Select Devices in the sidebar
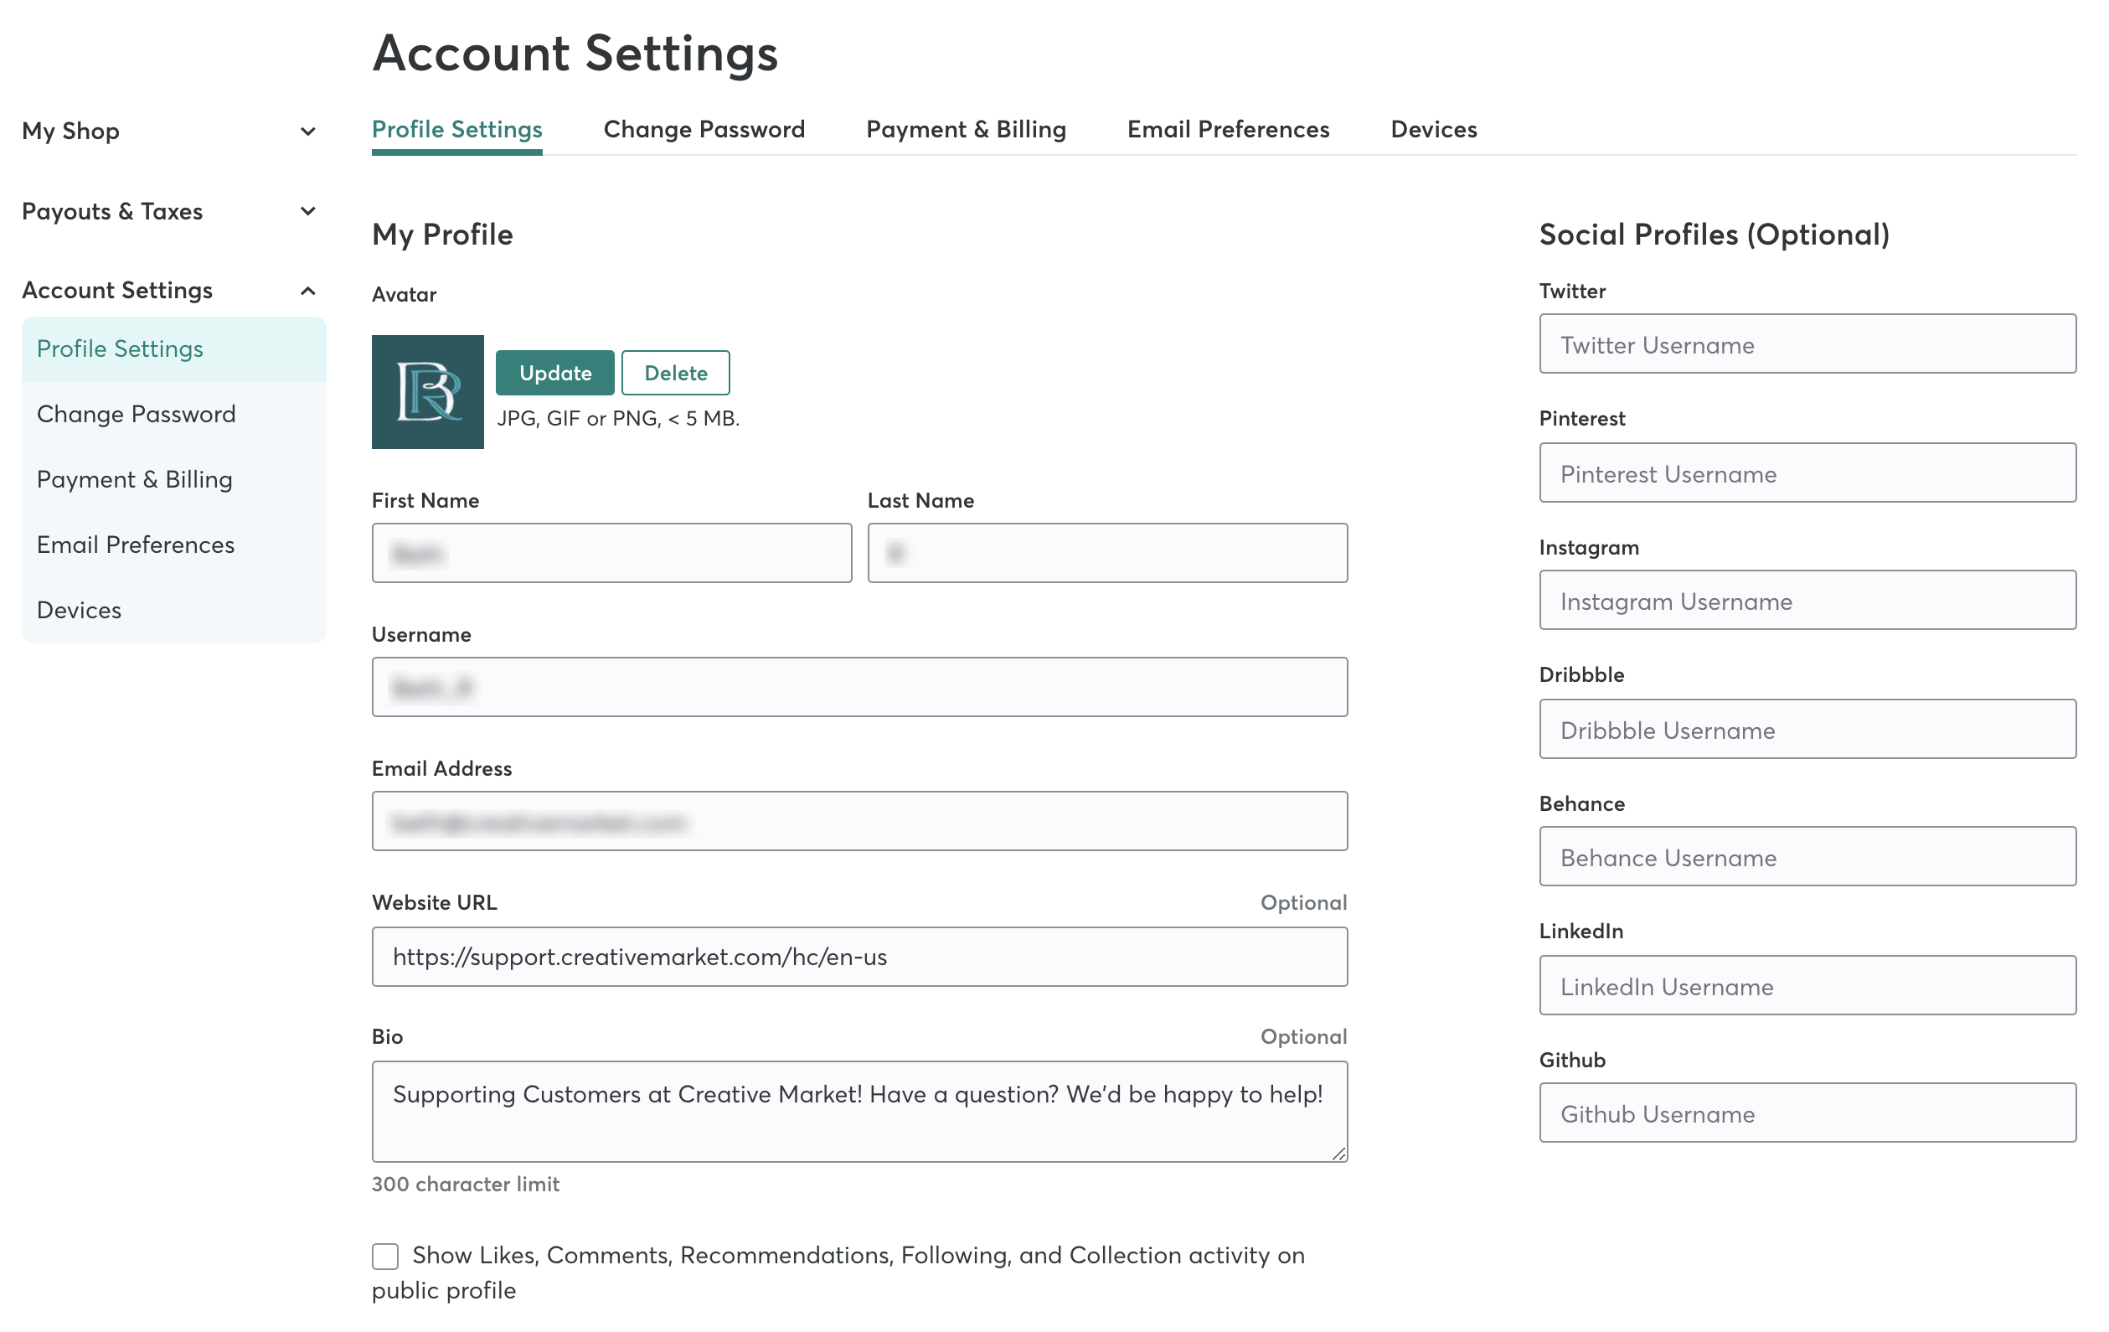The height and width of the screenshot is (1332, 2109). [79, 610]
